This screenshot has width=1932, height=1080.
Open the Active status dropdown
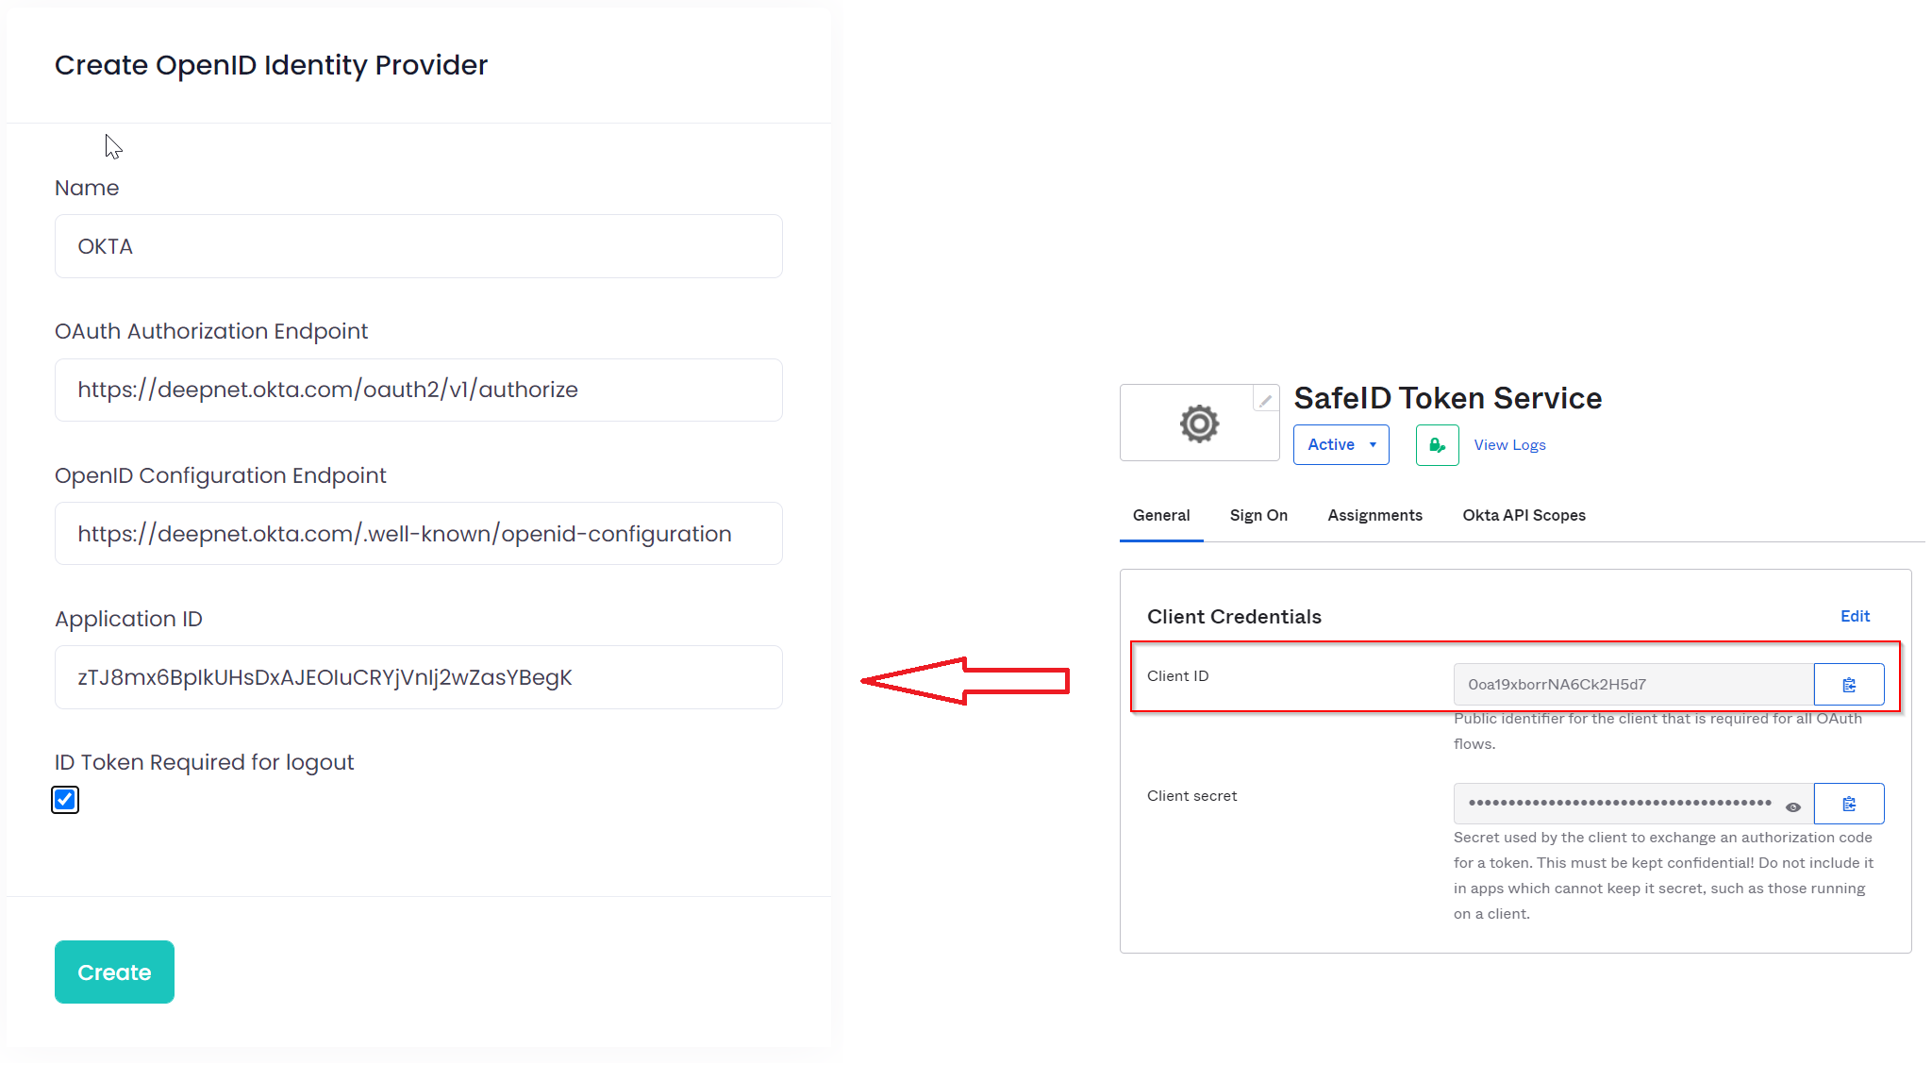[1341, 445]
